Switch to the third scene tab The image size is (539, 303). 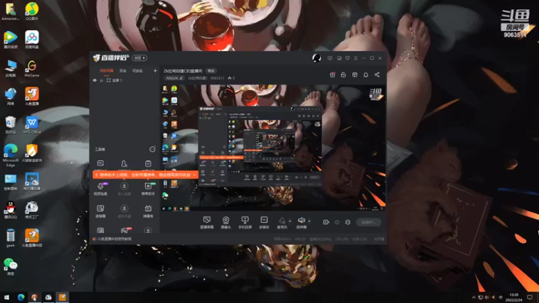[137, 71]
